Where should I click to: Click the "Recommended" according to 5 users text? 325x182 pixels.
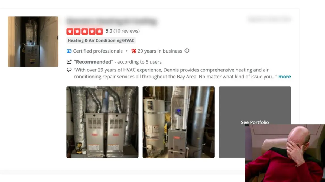coord(118,62)
